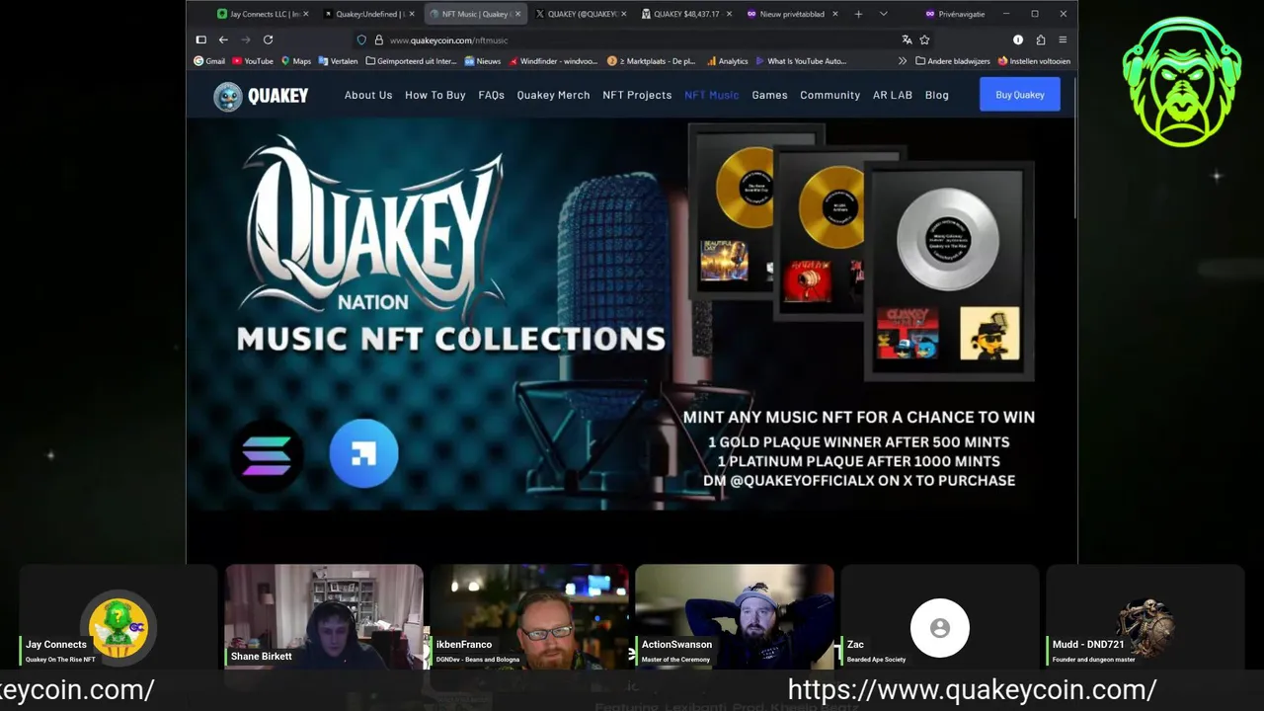The height and width of the screenshot is (711, 1264).
Task: Show more bookmarks with the double chevron
Action: point(902,61)
